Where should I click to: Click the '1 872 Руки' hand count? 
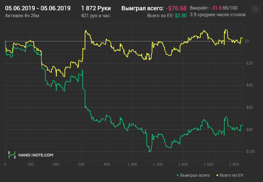96,8
